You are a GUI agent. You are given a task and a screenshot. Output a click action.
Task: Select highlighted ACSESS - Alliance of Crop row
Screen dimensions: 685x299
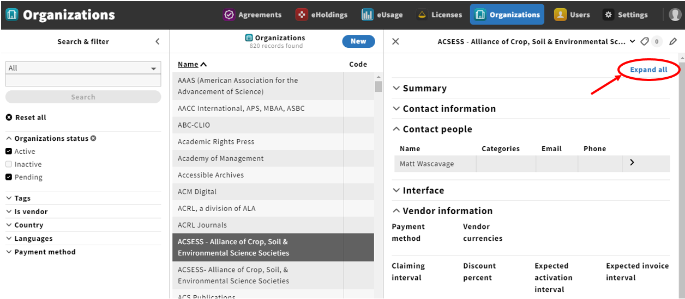273,247
